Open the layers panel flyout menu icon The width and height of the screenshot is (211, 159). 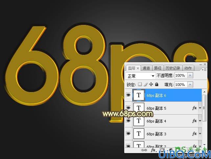point(204,69)
